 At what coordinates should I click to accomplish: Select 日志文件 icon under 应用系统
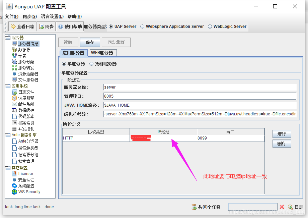tap(14, 92)
